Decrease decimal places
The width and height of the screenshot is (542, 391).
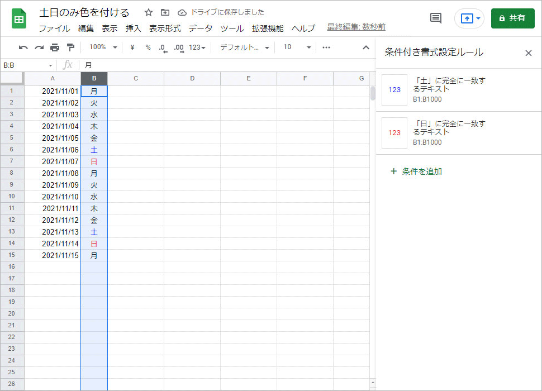pos(163,47)
